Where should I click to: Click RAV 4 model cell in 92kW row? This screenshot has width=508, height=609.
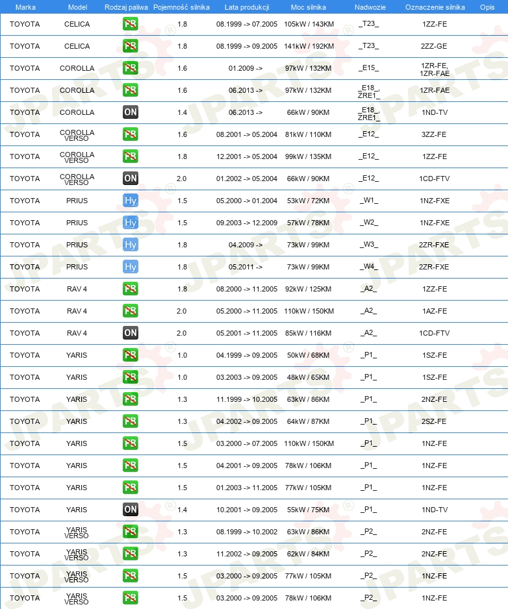77,289
